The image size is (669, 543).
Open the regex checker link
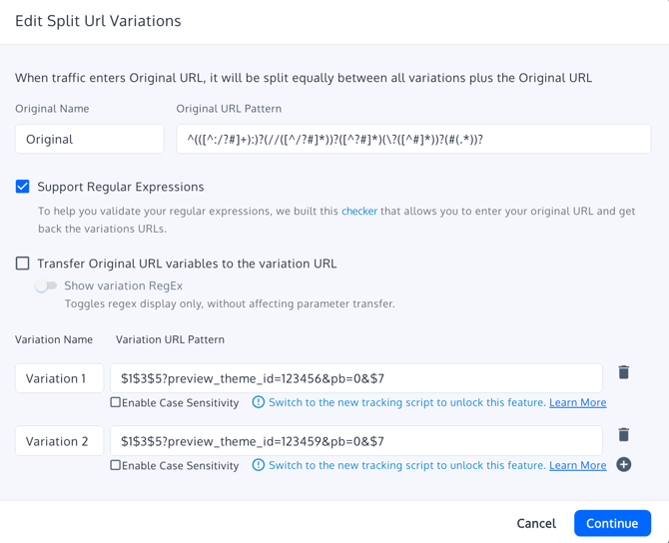click(359, 211)
